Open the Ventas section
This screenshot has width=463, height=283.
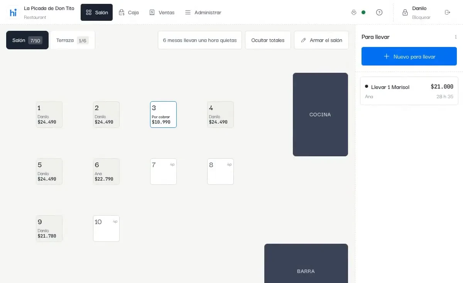coord(162,12)
